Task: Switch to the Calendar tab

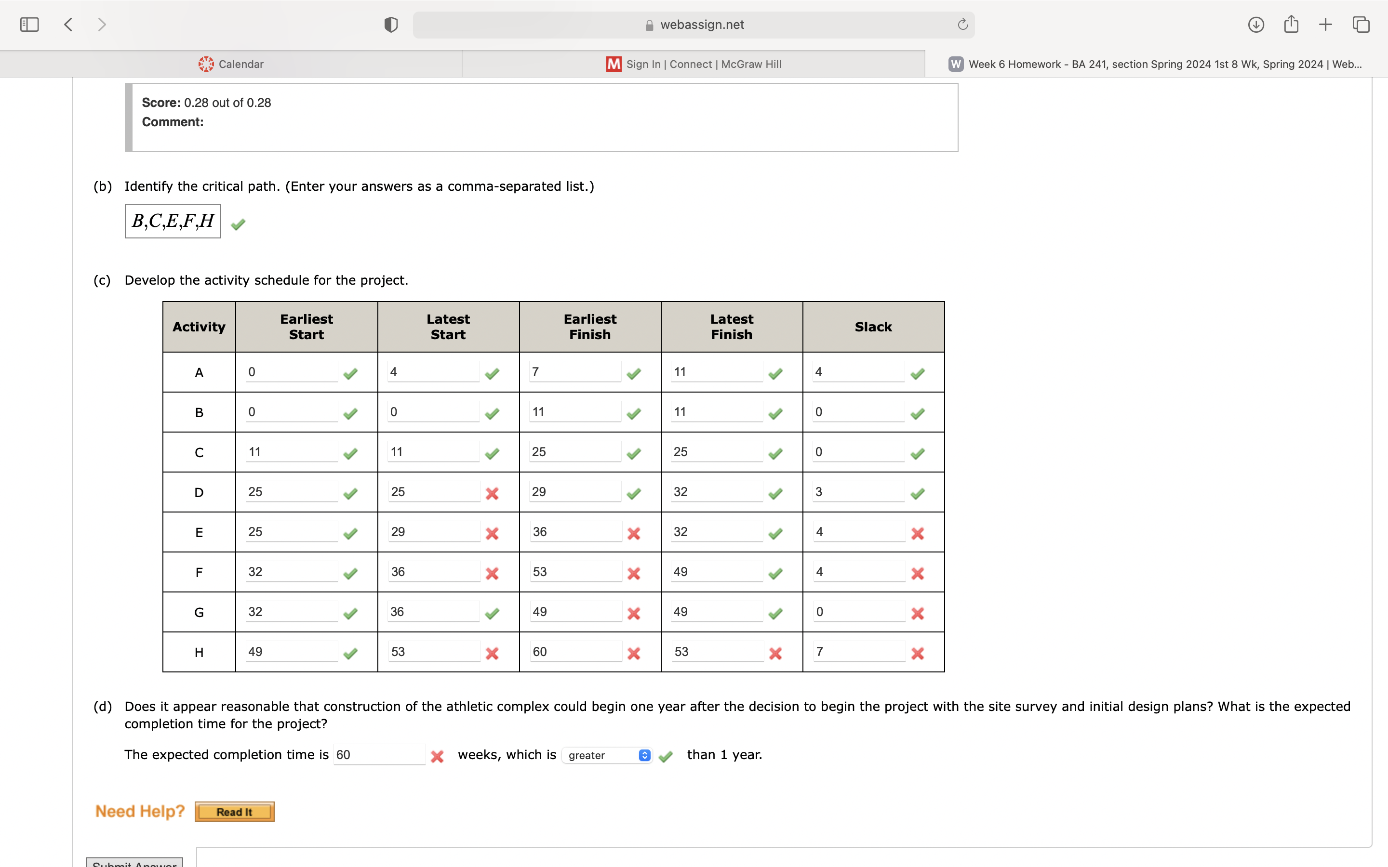Action: point(231,64)
